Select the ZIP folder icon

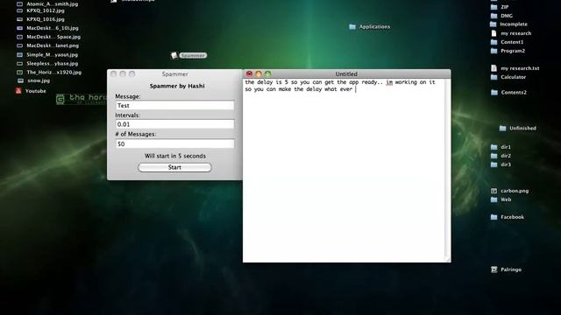coord(494,7)
